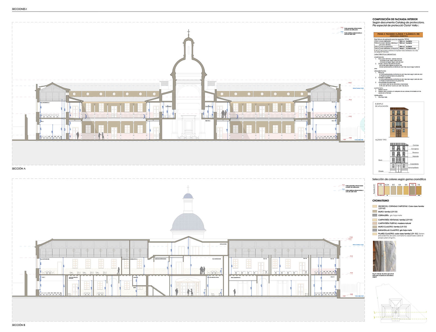Click the colored example building facade
Screen dimensions: 436x332
tap(399, 122)
